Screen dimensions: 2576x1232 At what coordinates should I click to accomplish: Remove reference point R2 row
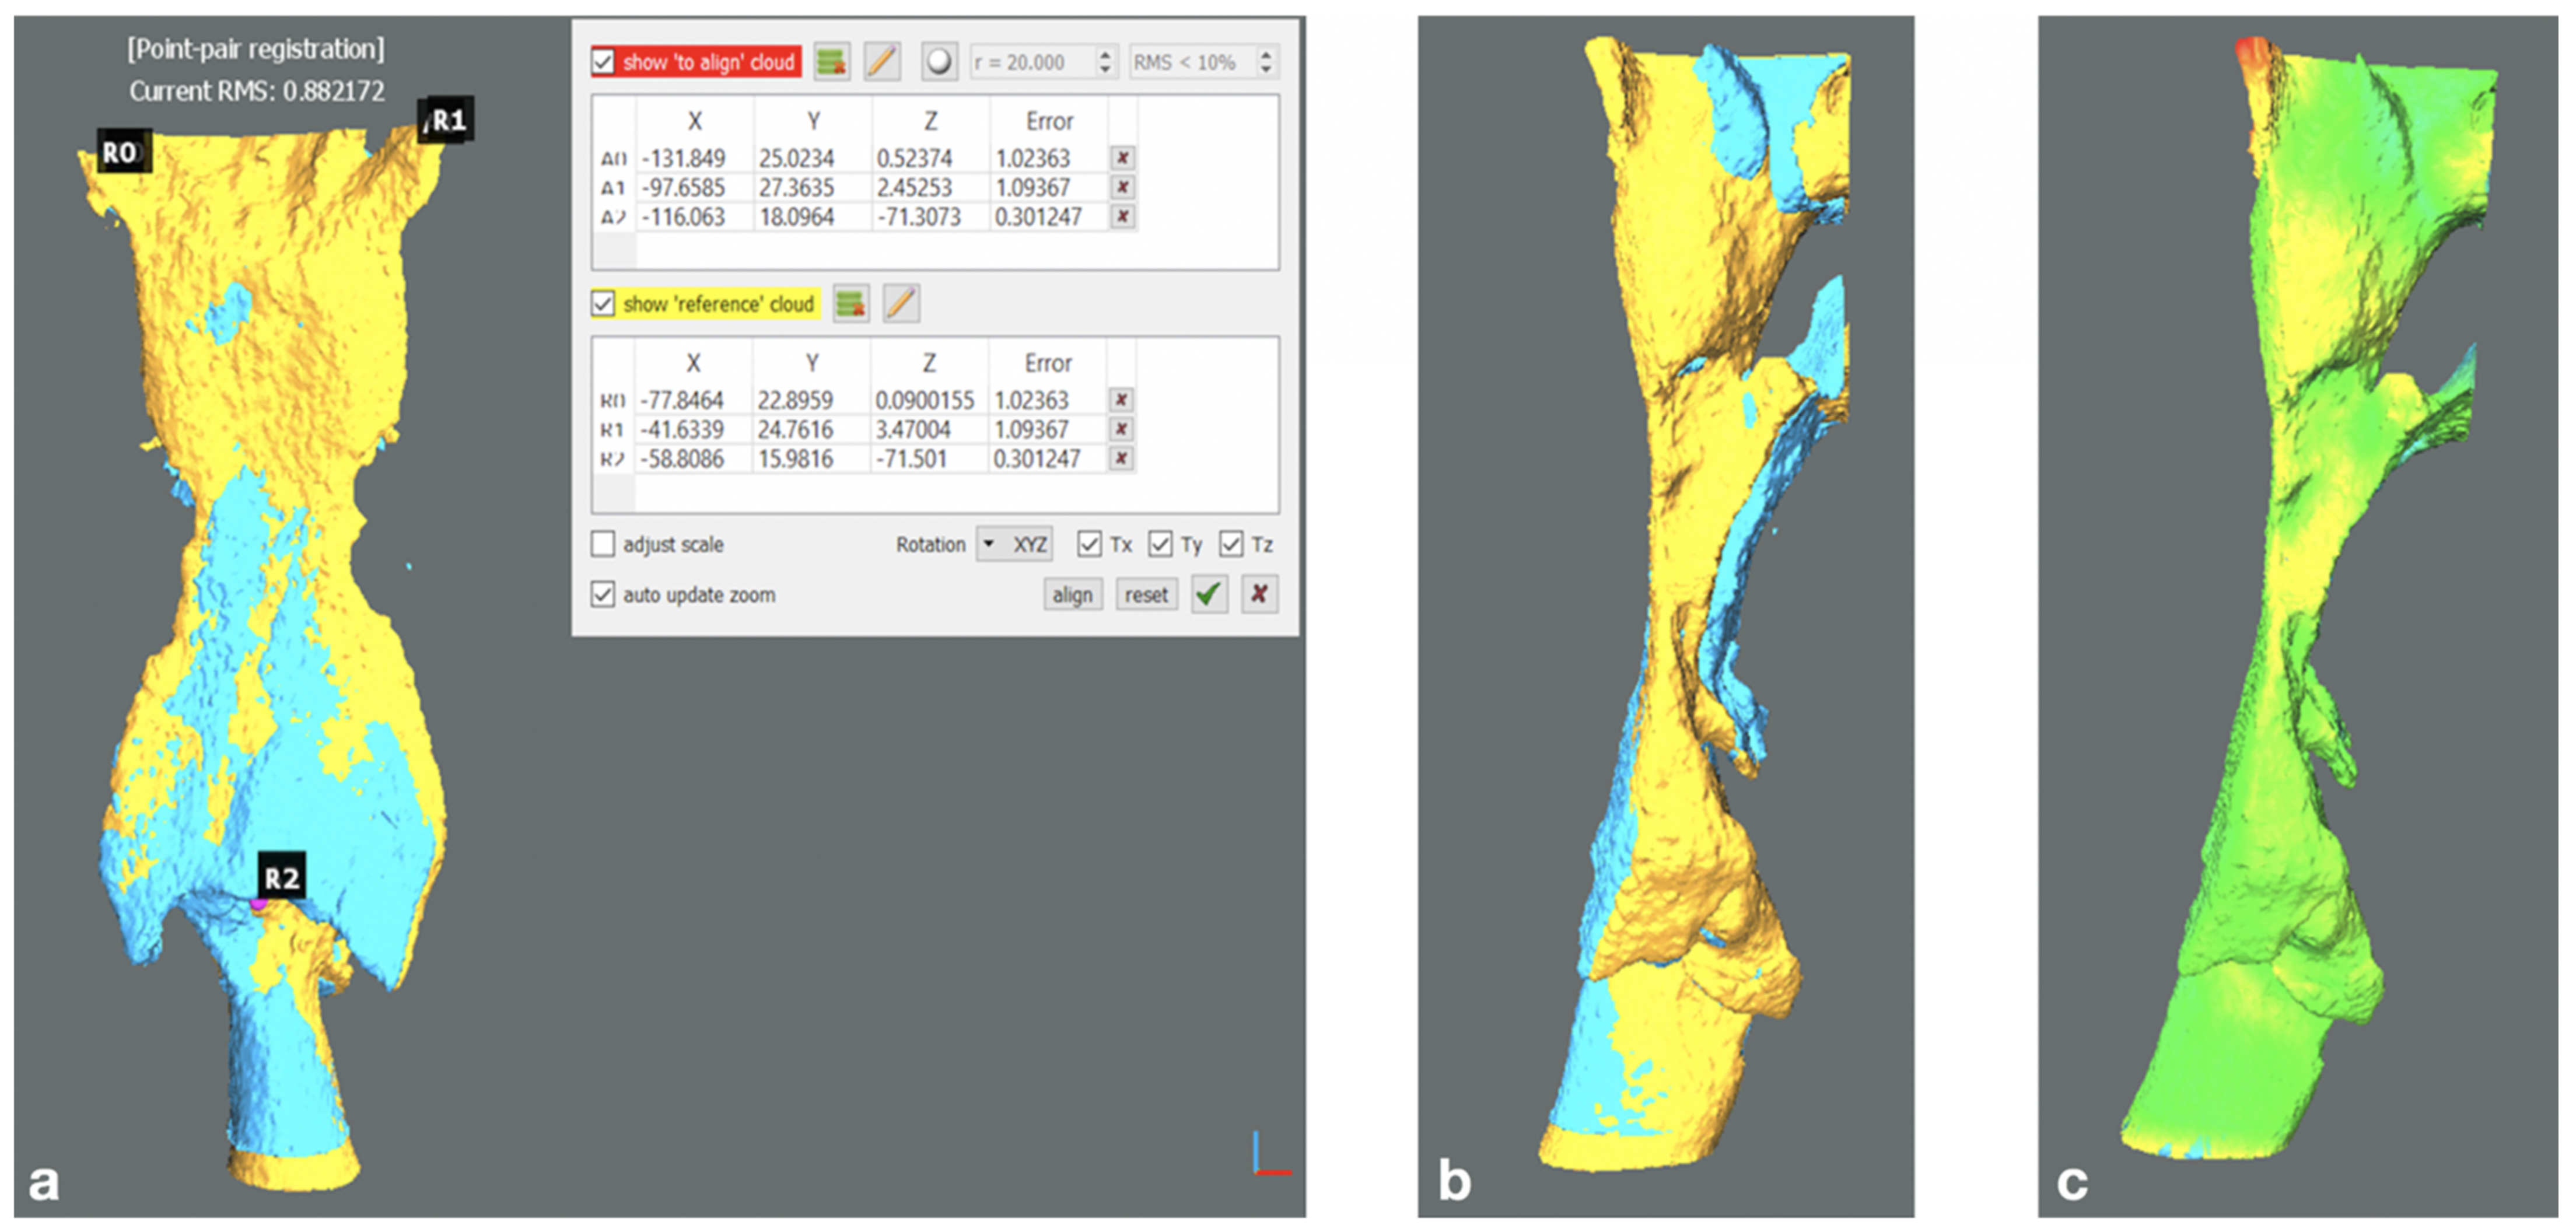[x=1121, y=459]
